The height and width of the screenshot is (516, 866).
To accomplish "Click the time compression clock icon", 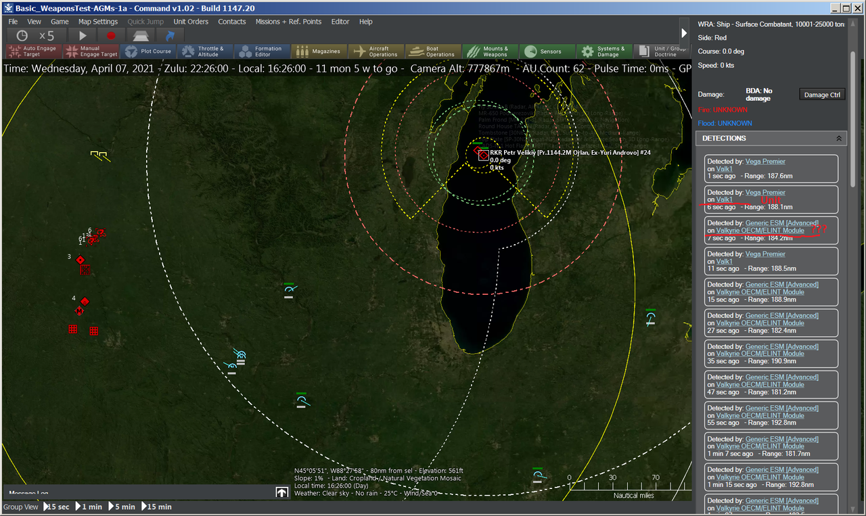I will 22,36.
